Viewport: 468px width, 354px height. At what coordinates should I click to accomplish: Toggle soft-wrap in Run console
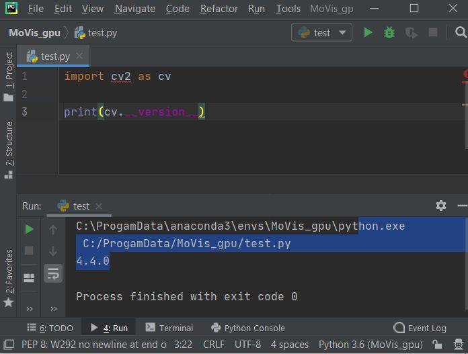53,273
